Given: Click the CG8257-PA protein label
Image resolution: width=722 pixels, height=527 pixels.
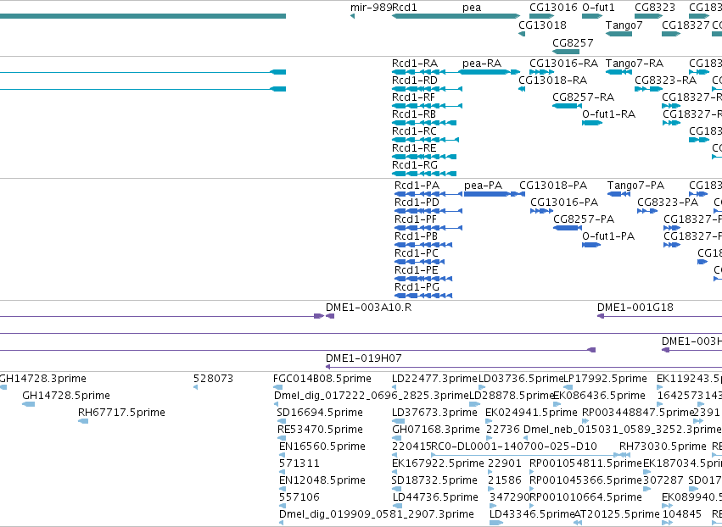Looking at the screenshot, I should (584, 219).
